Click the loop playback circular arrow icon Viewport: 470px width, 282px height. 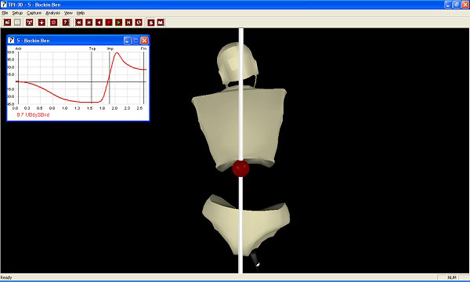pyautogui.click(x=139, y=23)
